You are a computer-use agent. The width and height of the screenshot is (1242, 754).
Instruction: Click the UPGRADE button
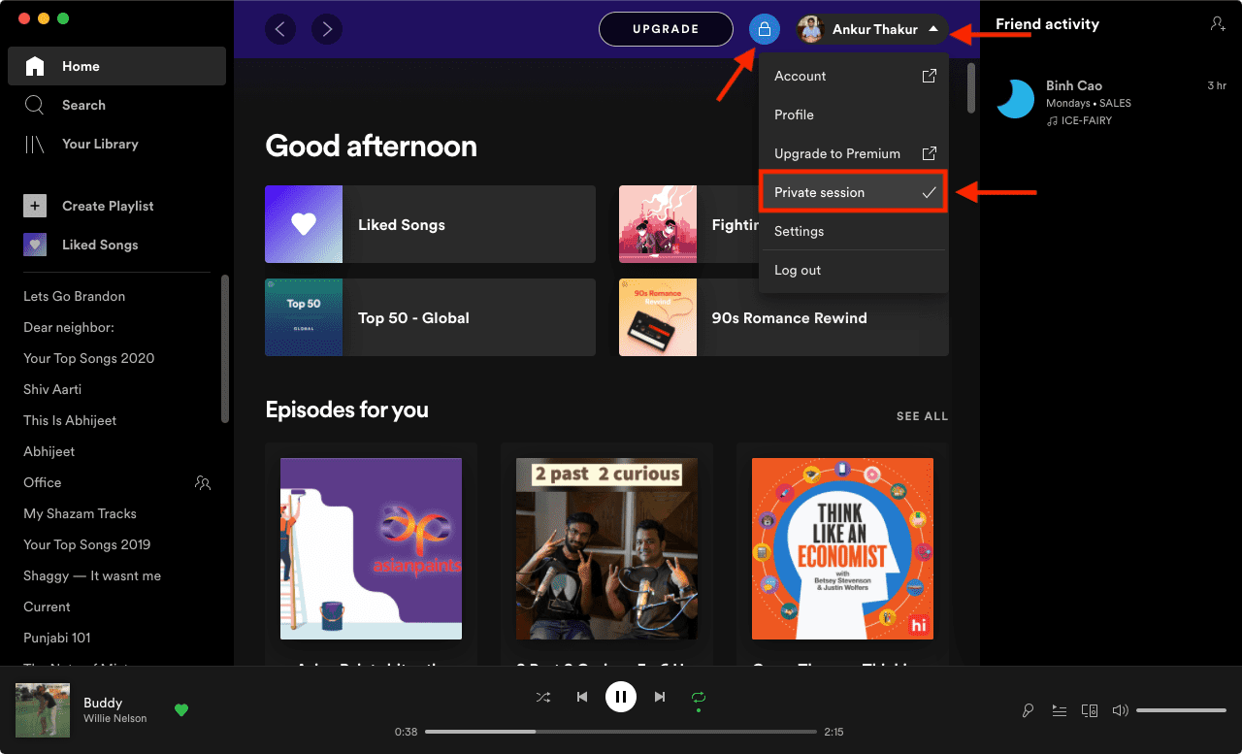coord(666,29)
